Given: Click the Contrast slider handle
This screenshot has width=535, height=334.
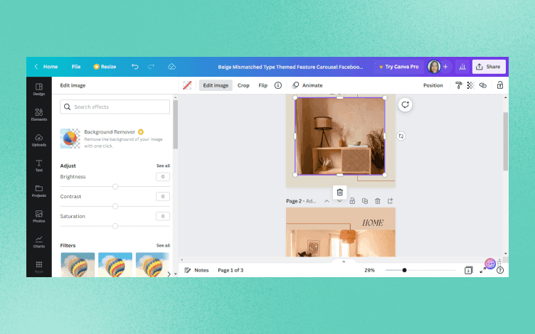Looking at the screenshot, I should (x=115, y=206).
